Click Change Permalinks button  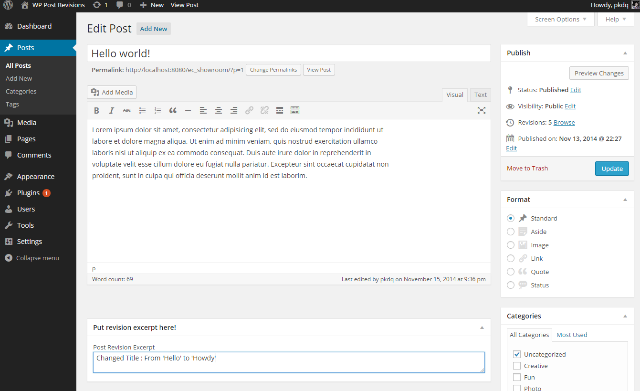[x=273, y=70]
